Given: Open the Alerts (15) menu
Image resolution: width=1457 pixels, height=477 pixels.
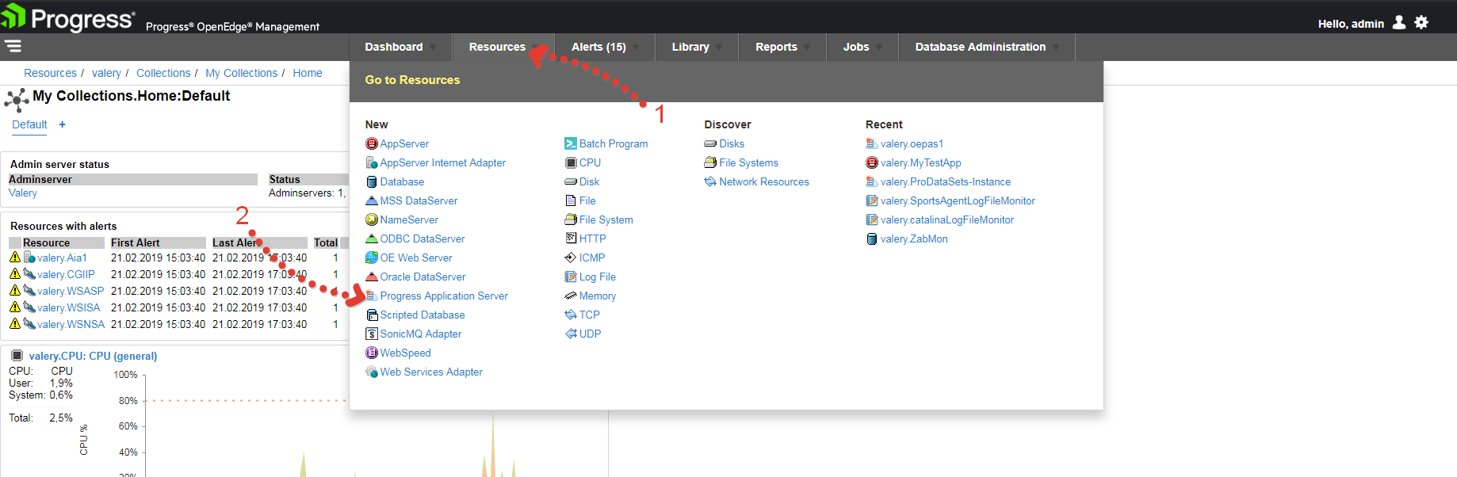Looking at the screenshot, I should click(x=598, y=47).
